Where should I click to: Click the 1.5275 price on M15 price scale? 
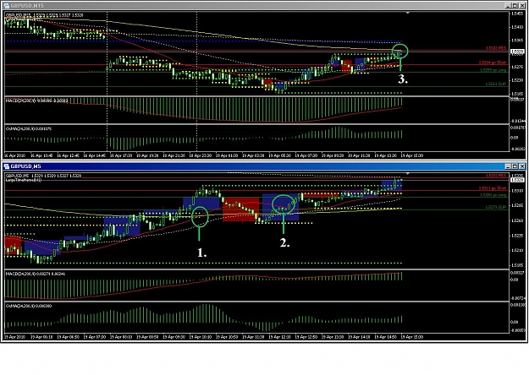pos(517,67)
